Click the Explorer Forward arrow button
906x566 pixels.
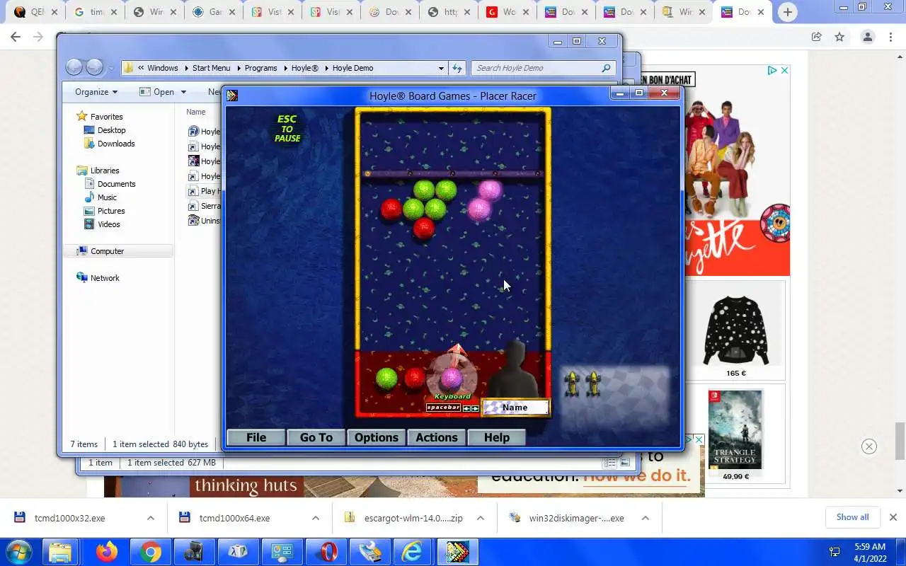(x=94, y=67)
